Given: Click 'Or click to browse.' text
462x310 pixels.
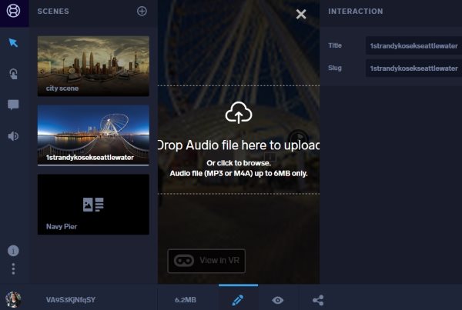Looking at the screenshot, I should (x=239, y=163).
